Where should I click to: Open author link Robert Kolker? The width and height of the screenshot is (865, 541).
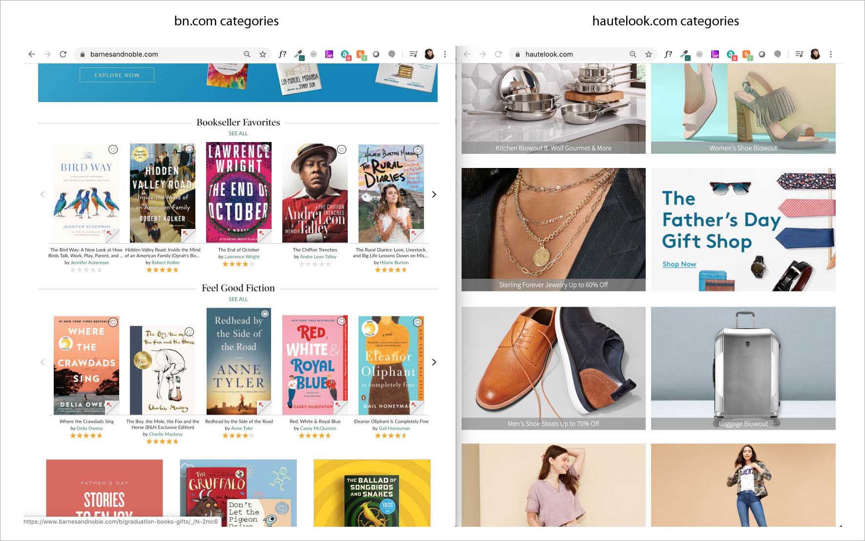pyautogui.click(x=166, y=263)
